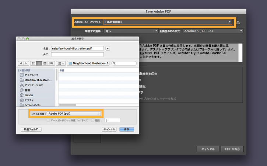
Task: Click the blue 保存 button
Action: [127, 129]
